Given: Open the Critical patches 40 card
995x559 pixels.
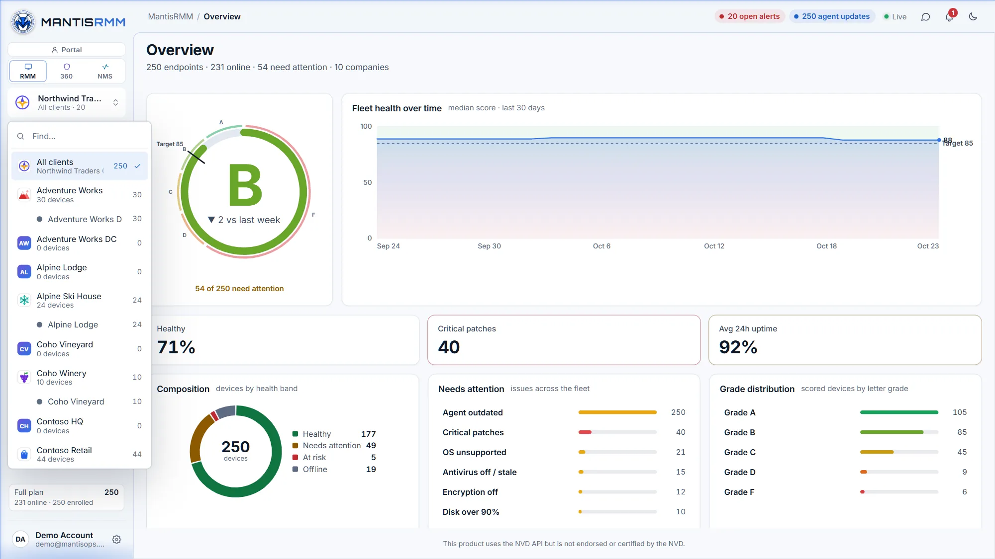Looking at the screenshot, I should (x=564, y=340).
